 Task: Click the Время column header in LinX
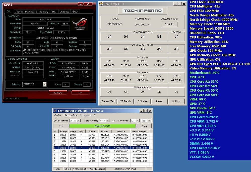(x=92, y=131)
